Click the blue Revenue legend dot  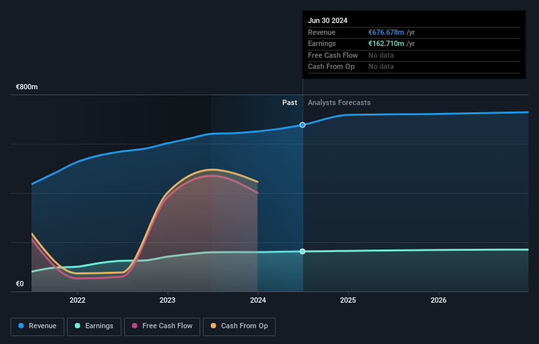point(21,326)
